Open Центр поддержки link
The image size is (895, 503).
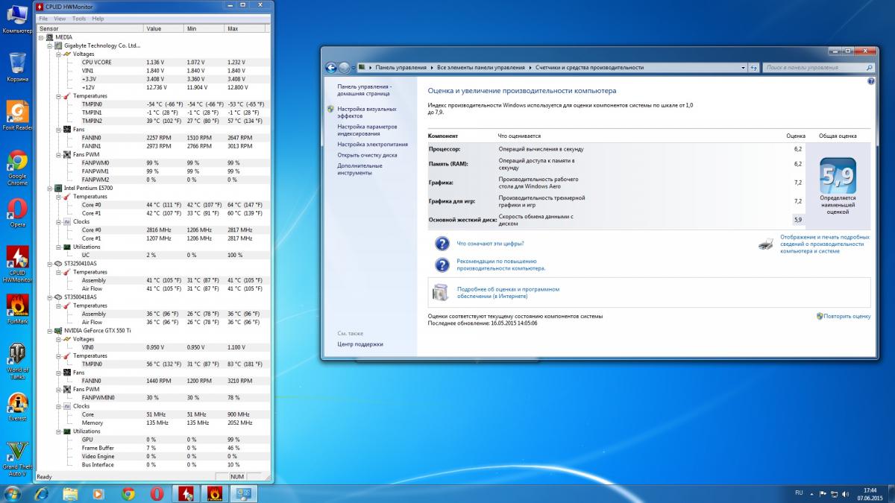pyautogui.click(x=360, y=344)
